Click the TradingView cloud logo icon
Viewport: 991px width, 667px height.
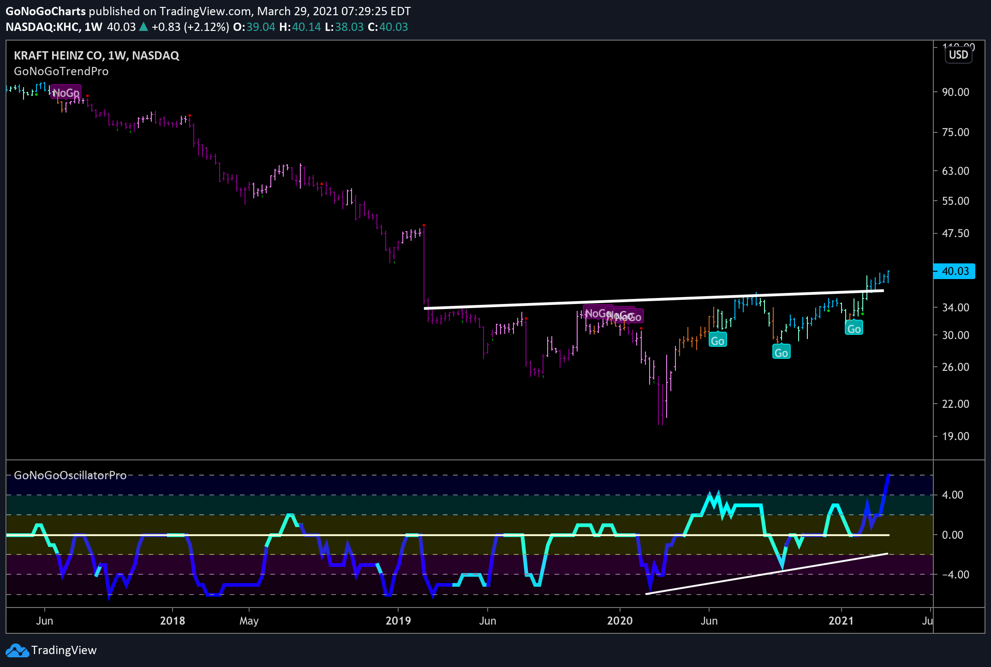point(17,650)
